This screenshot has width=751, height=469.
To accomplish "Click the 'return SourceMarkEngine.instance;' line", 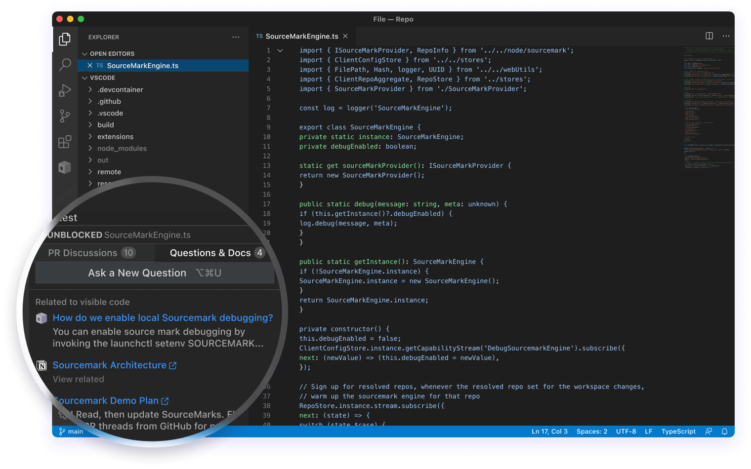I will pyautogui.click(x=364, y=300).
